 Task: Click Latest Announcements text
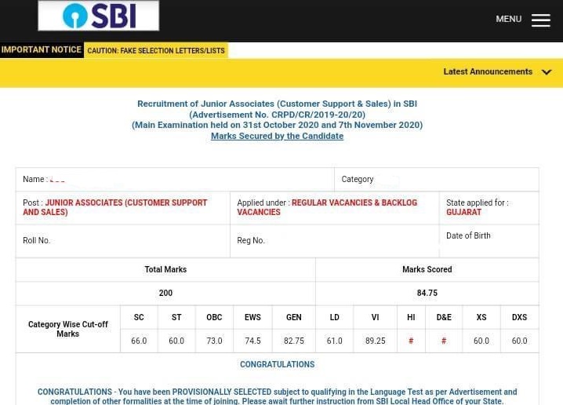(488, 71)
